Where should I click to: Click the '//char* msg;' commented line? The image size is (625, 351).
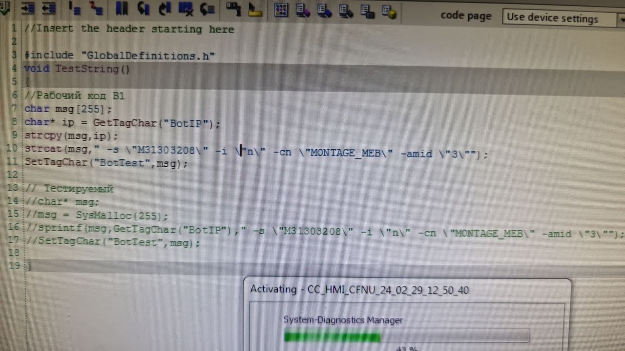coord(62,201)
